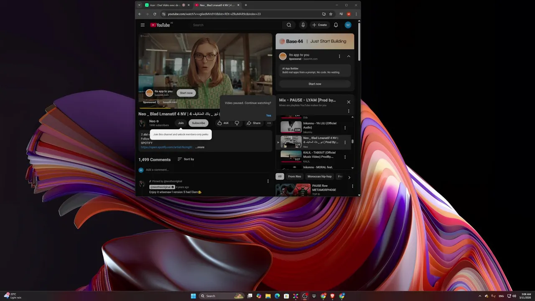Click the Join channel button
This screenshot has width=535, height=301.
[181, 123]
